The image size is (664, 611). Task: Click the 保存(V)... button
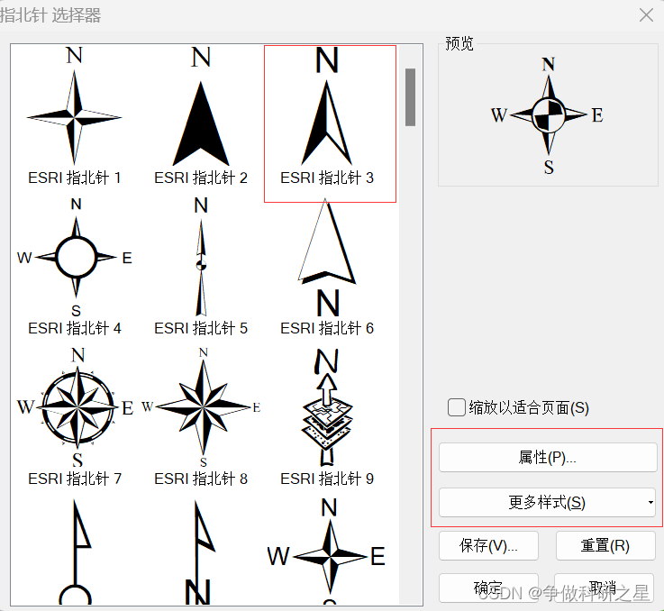tap(488, 546)
